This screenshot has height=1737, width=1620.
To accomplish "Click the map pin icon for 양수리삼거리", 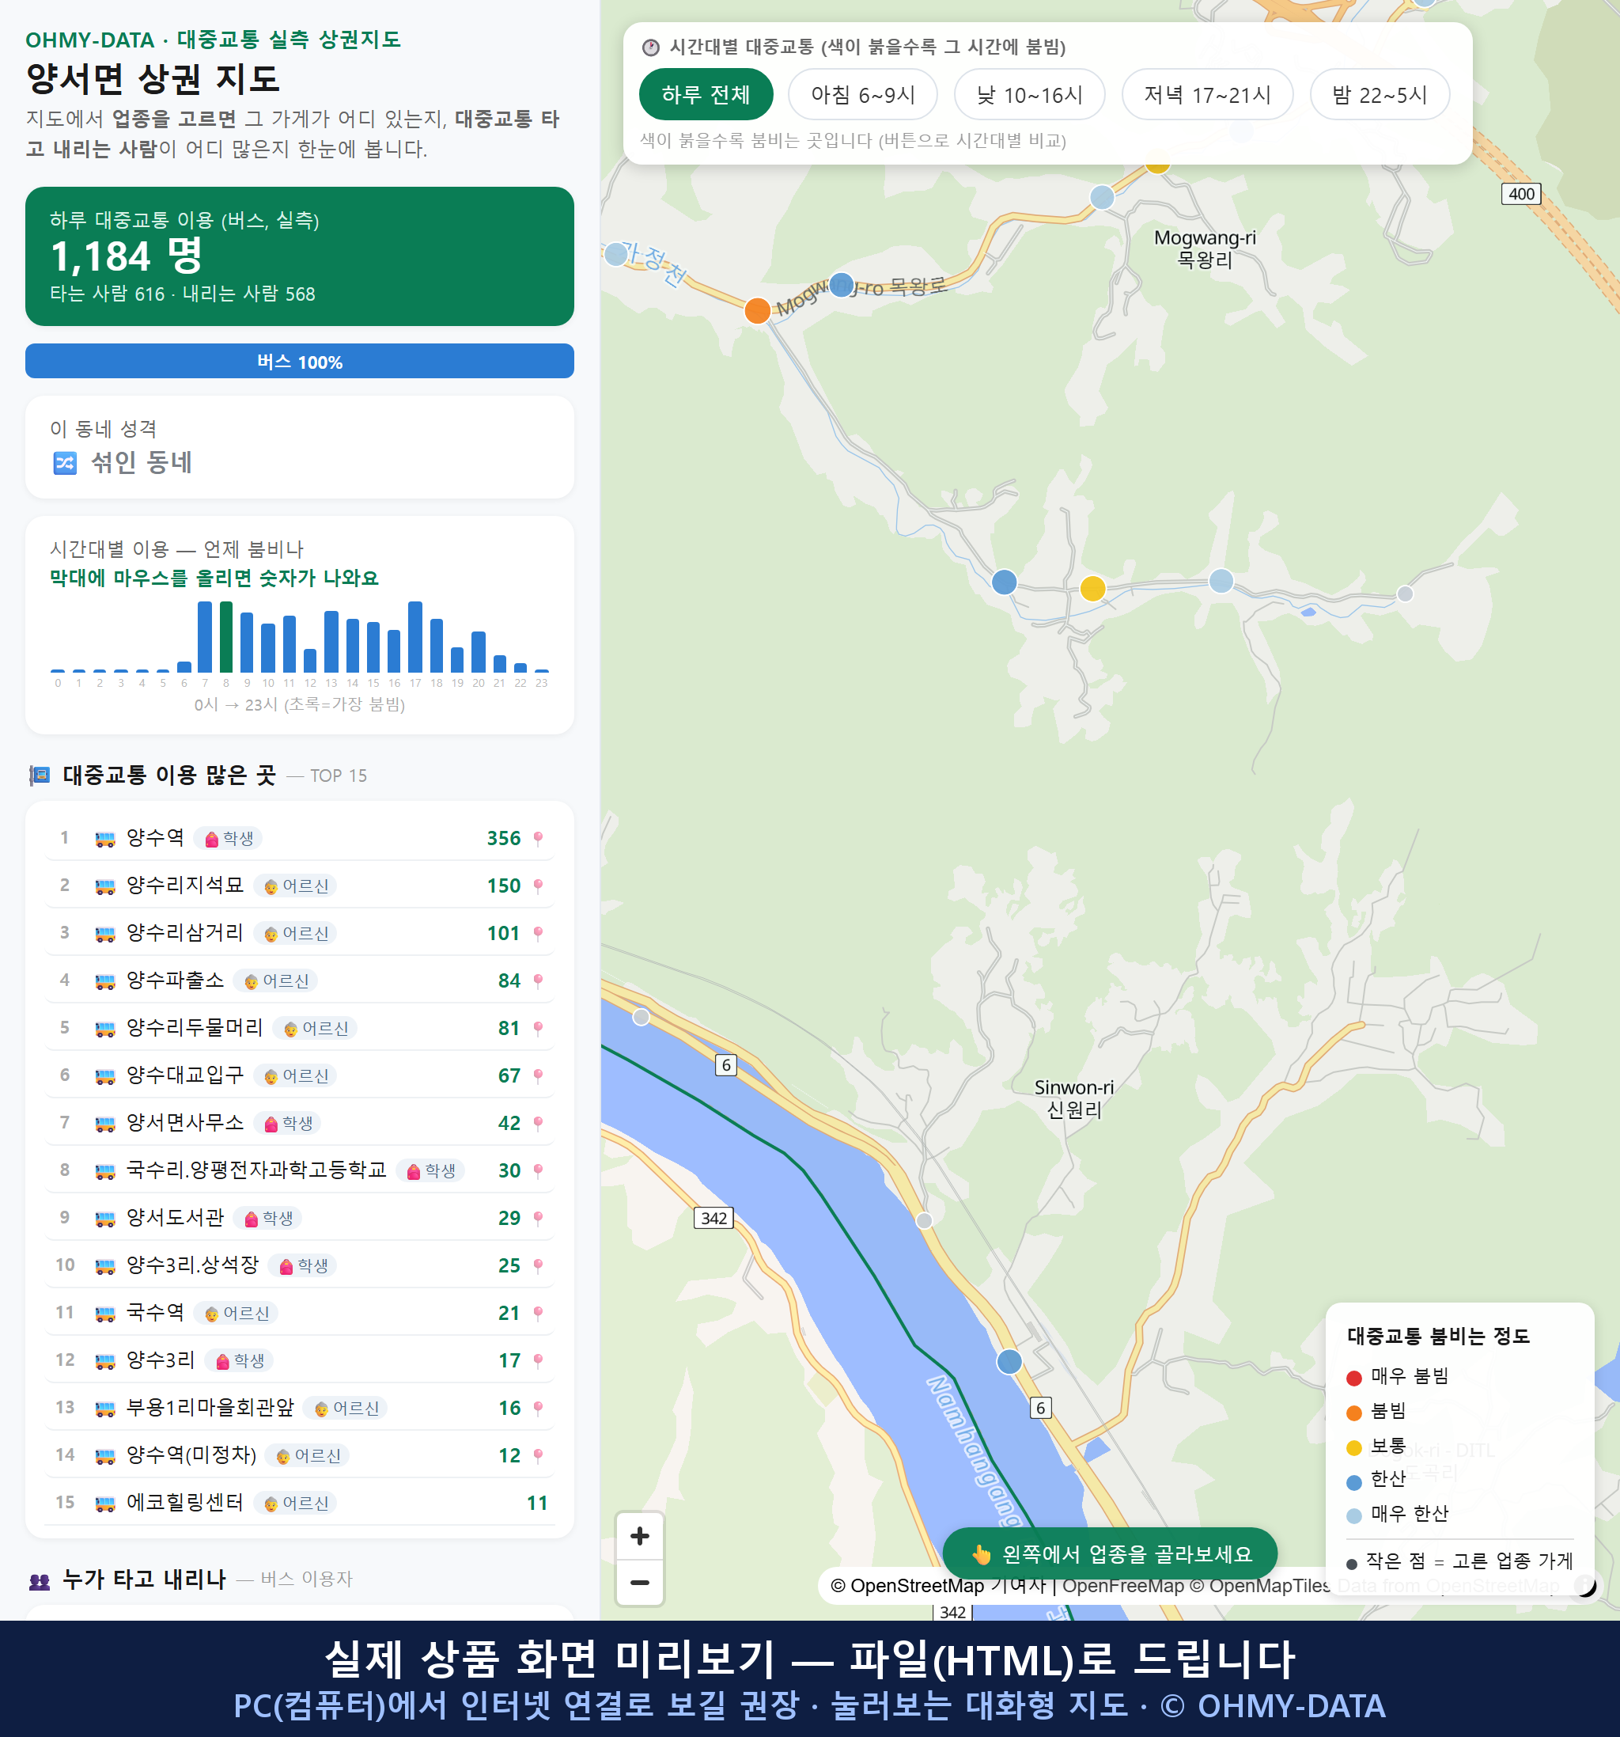I will 538,933.
